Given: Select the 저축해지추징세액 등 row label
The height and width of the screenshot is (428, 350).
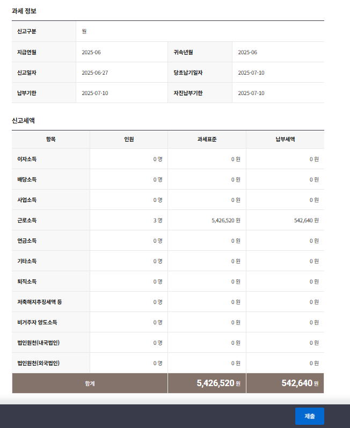Looking at the screenshot, I should [40, 302].
